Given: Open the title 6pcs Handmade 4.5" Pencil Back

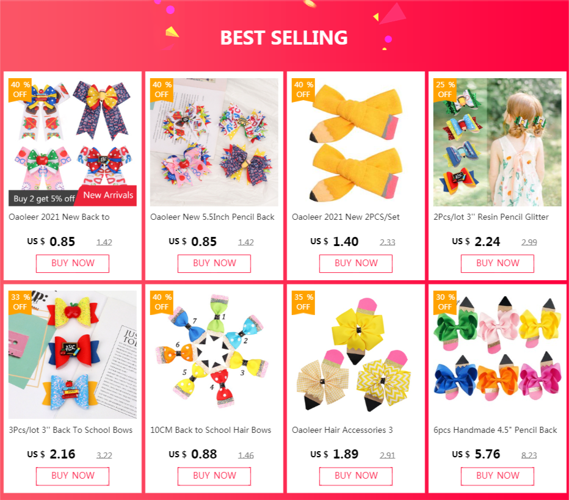Looking at the screenshot, I should pyautogui.click(x=495, y=430).
